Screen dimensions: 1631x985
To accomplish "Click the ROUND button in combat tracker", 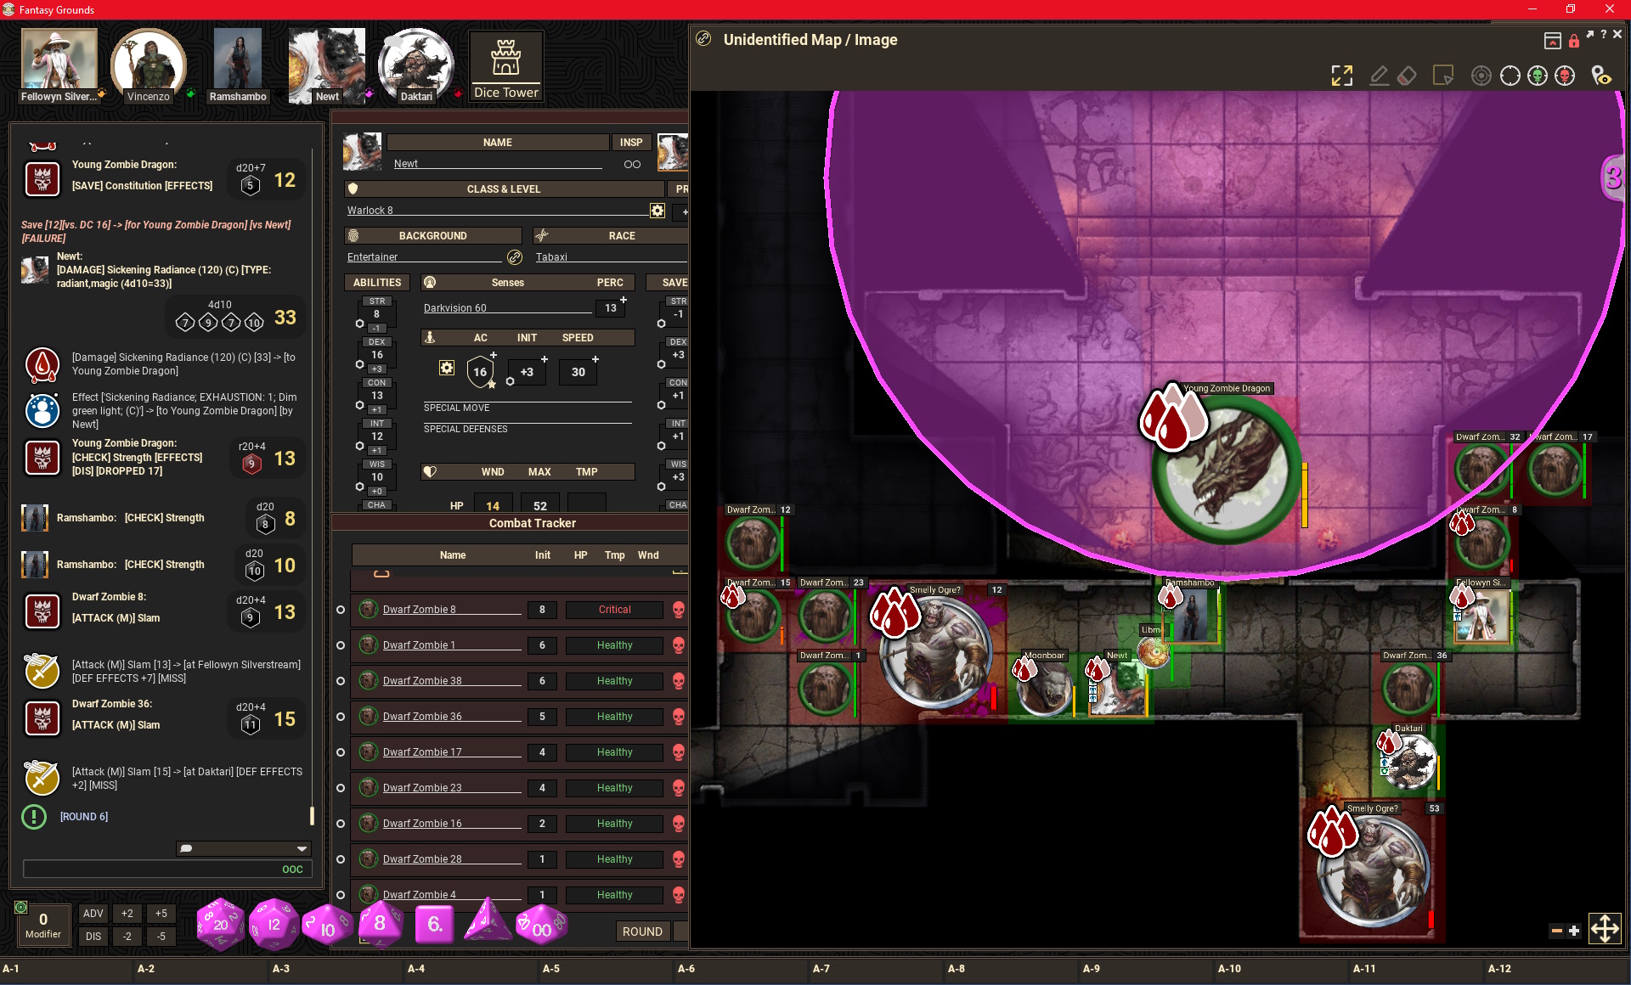I will point(642,932).
